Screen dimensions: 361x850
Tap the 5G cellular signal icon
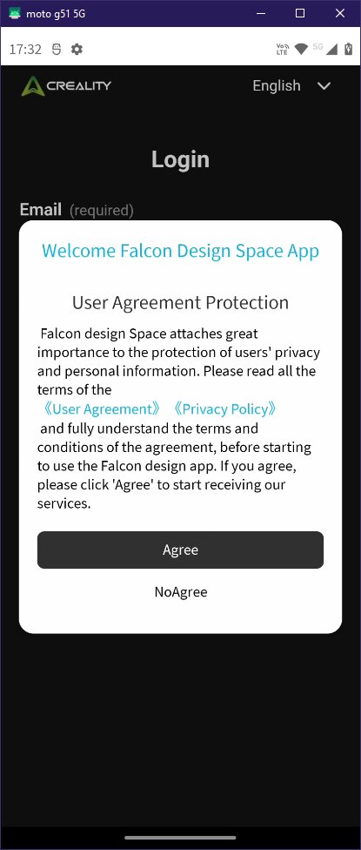(x=324, y=49)
